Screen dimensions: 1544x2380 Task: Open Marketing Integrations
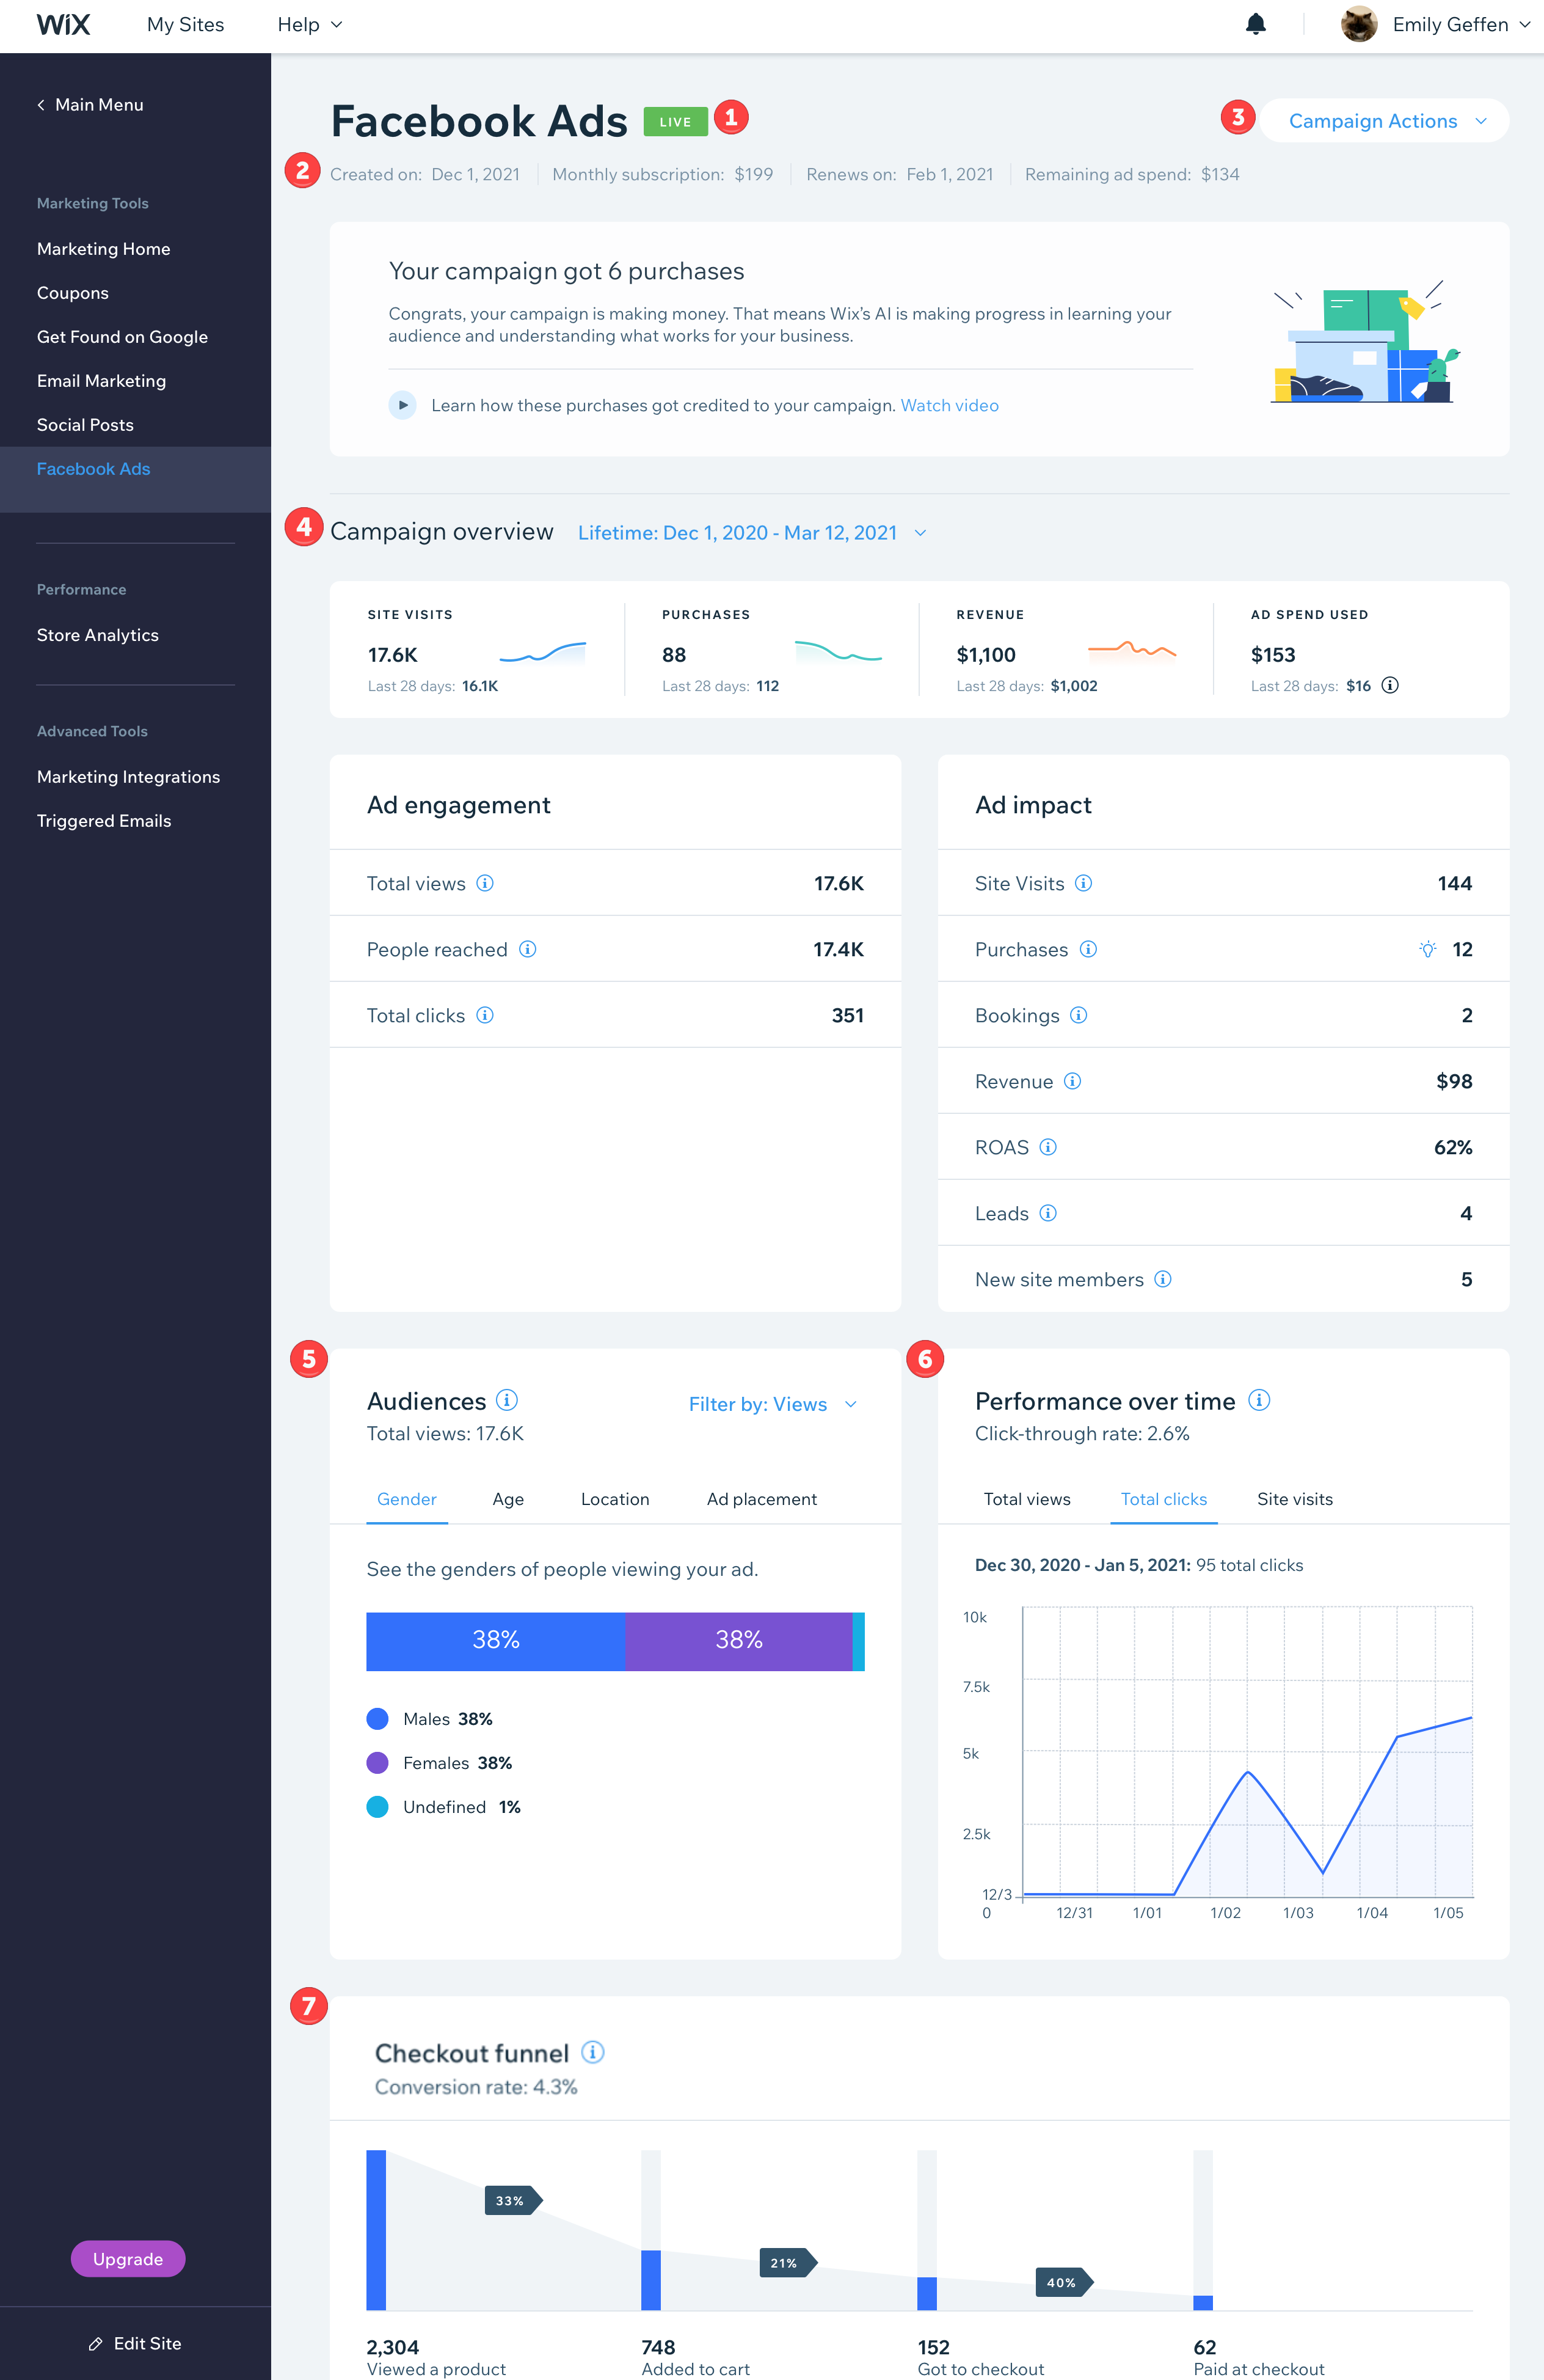coord(129,777)
